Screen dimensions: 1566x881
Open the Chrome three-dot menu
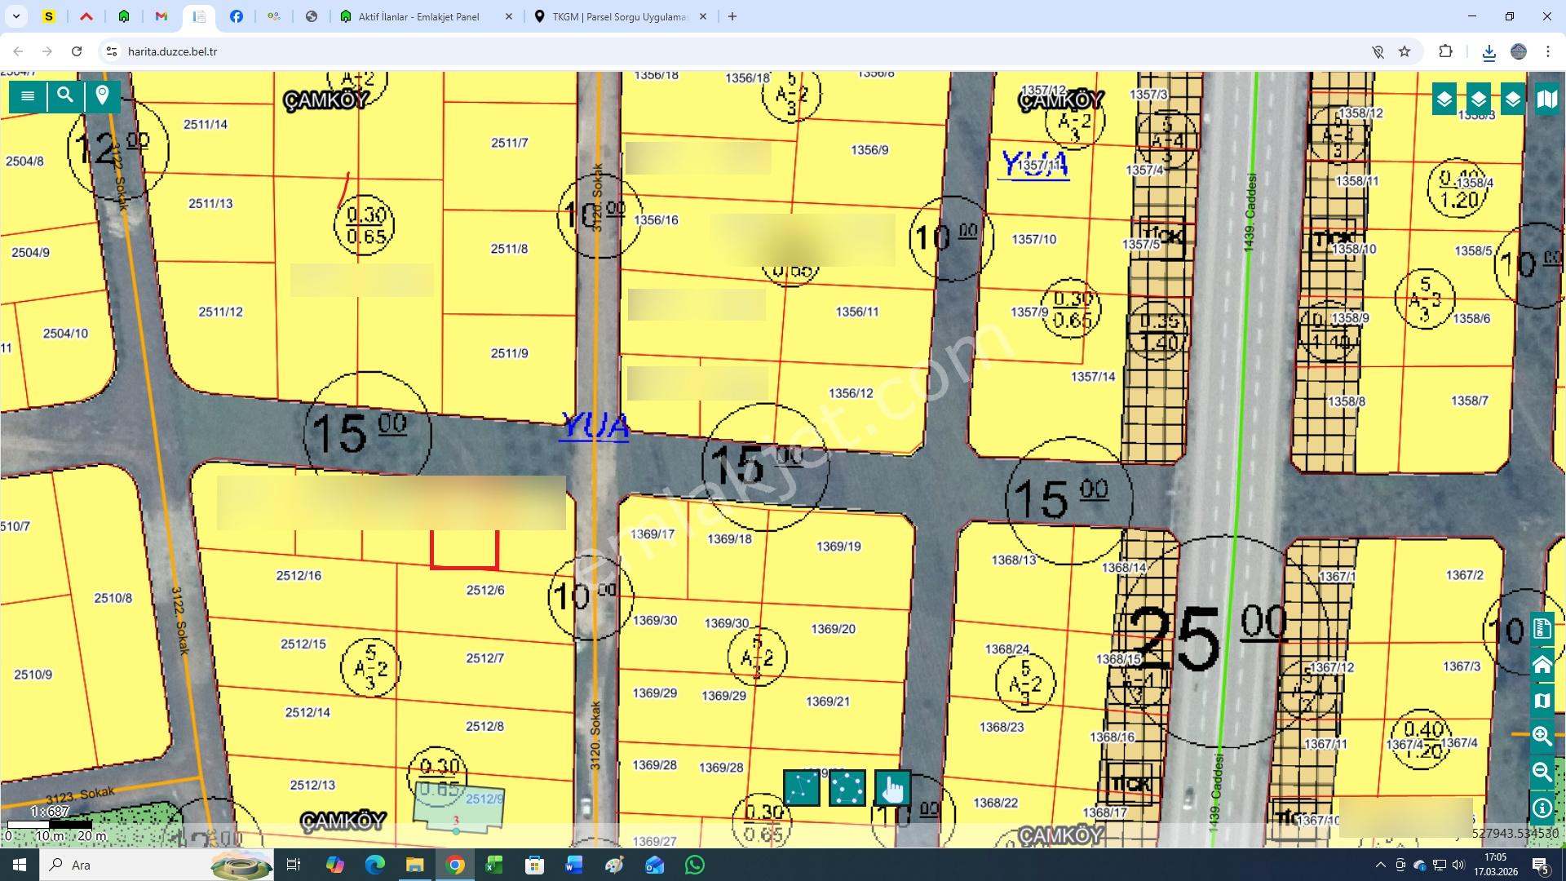(x=1548, y=51)
